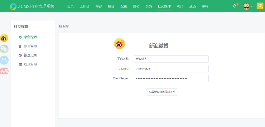The height and width of the screenshot is (127, 265).
Task: Click the ZCMS内容管理系统 title text
Action: 36,6
